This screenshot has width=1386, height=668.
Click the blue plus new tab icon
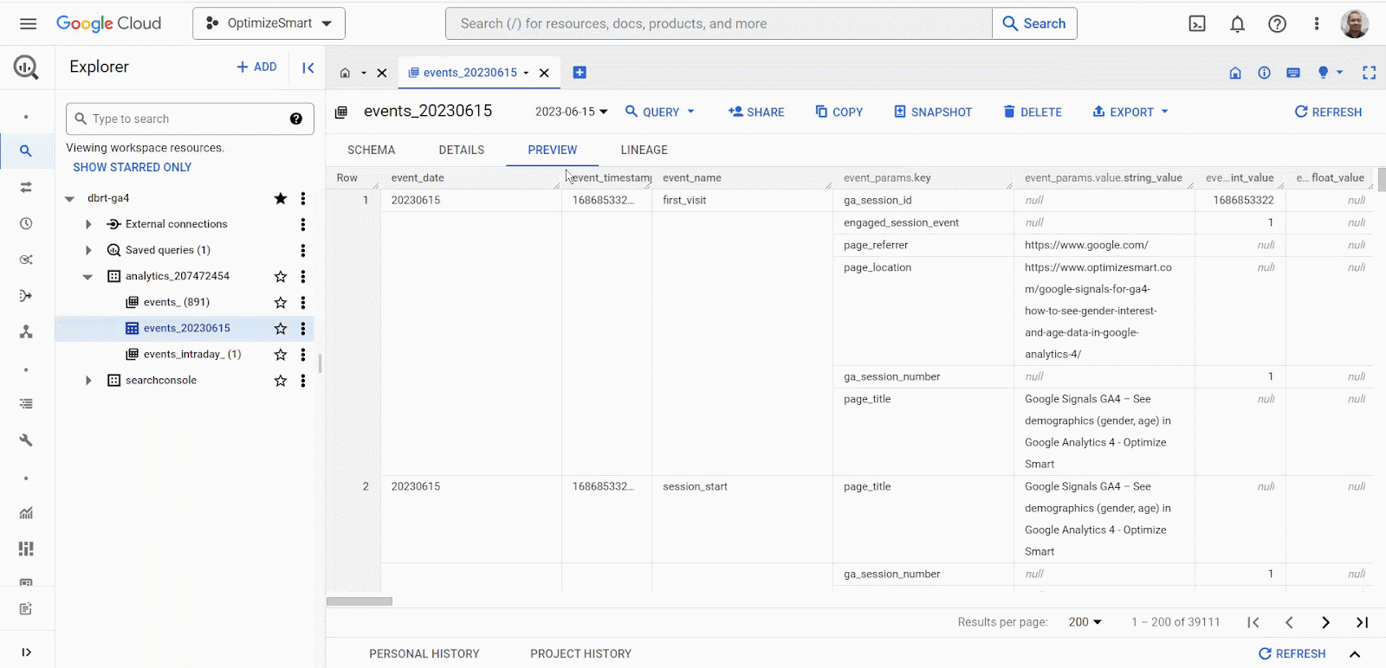pyautogui.click(x=580, y=73)
